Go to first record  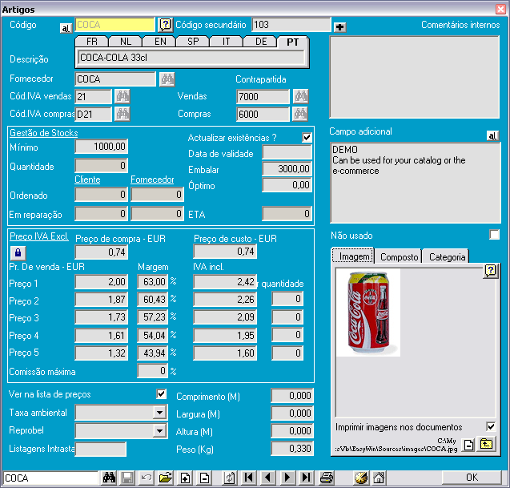(249, 478)
